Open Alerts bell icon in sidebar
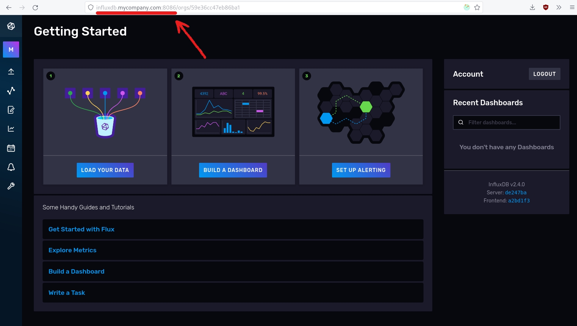Screen dimensions: 577x326 click(x=11, y=167)
